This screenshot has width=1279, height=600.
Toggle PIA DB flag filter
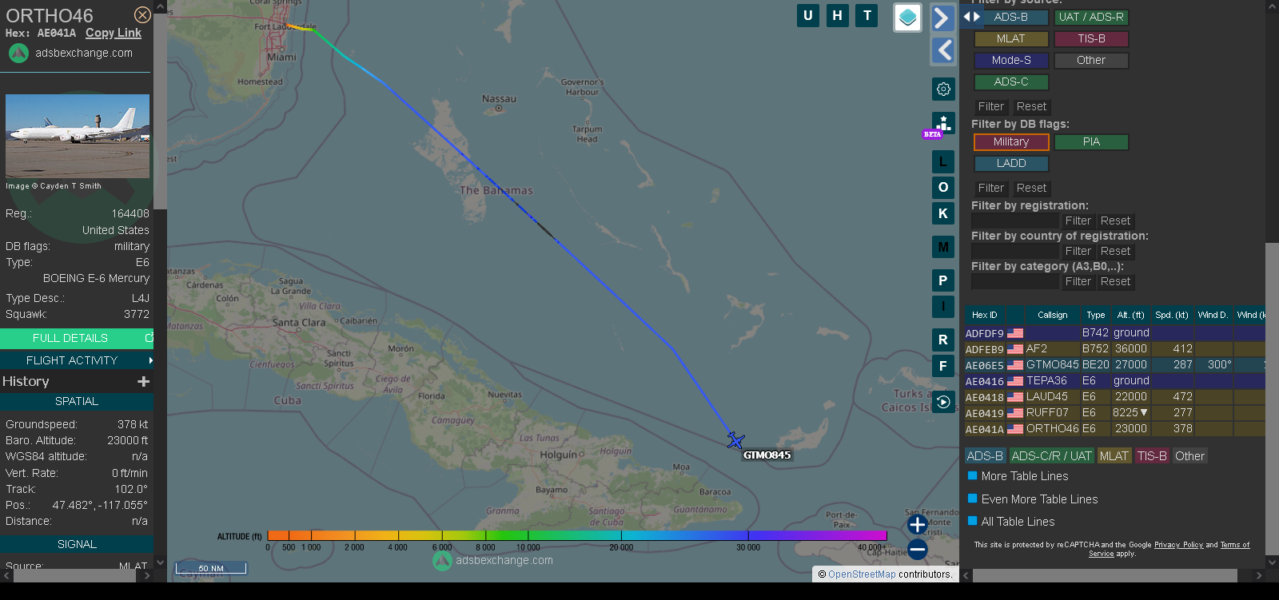click(1091, 141)
